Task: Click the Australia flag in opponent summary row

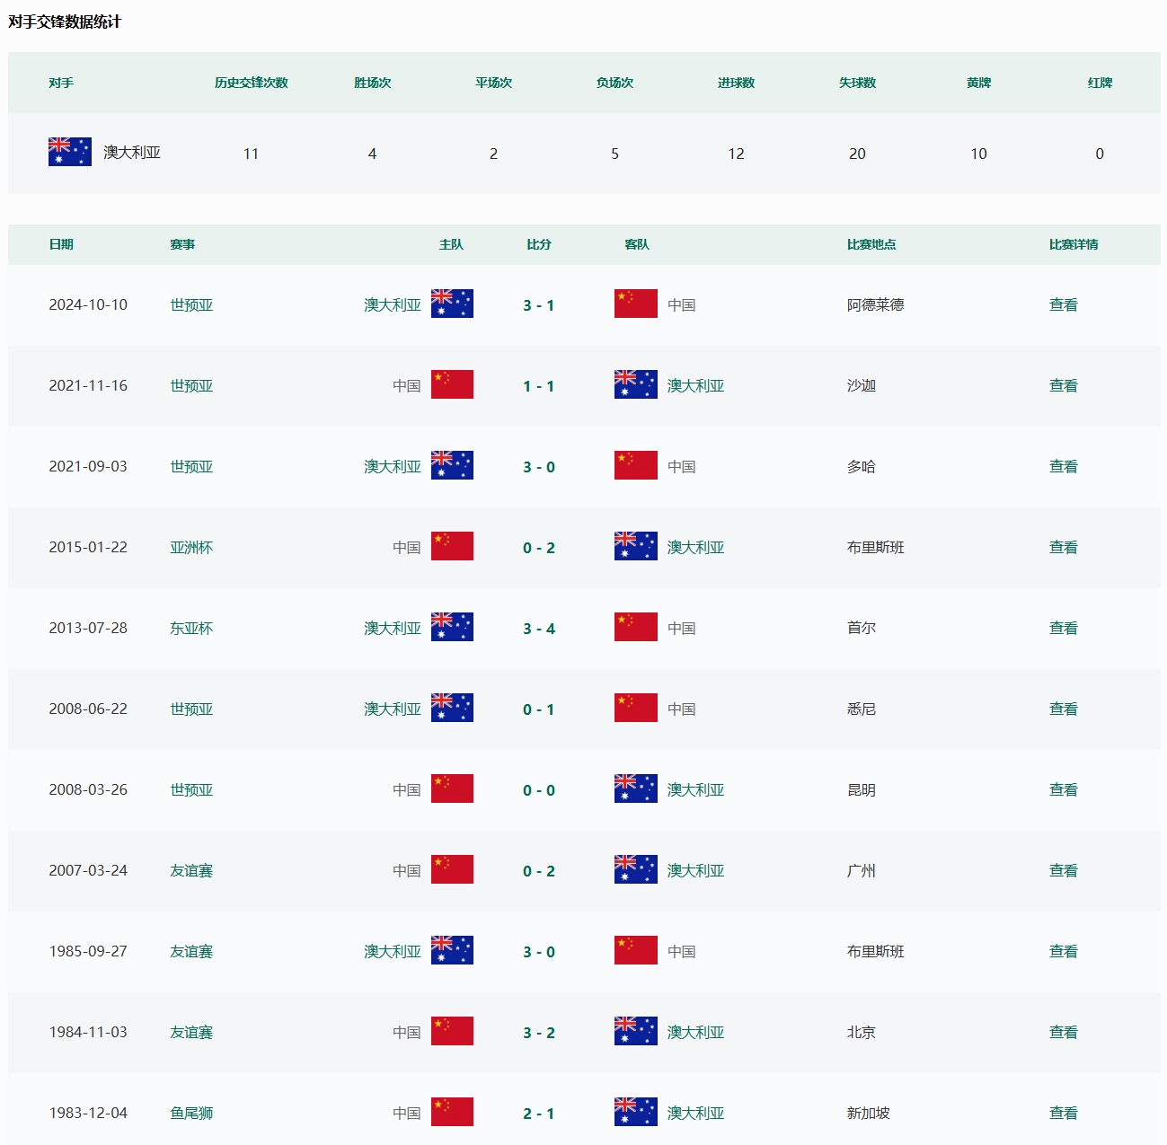Action: (69, 152)
